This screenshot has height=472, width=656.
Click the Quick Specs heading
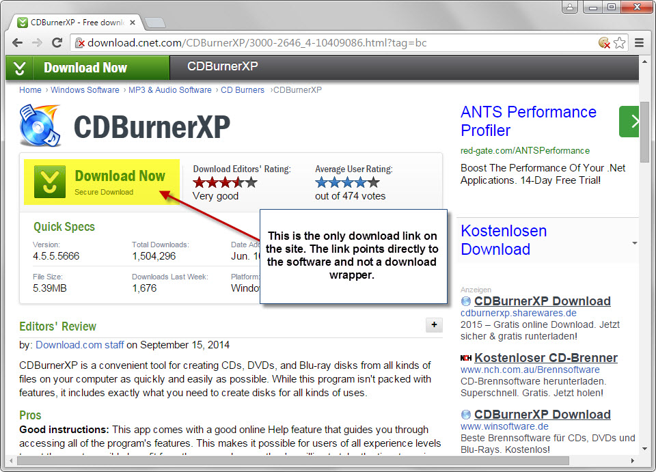click(64, 227)
